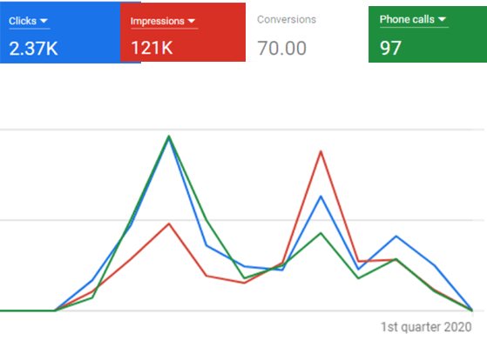Click the Phone calls metric label
Image resolution: width=487 pixels, height=347 pixels.
point(407,19)
